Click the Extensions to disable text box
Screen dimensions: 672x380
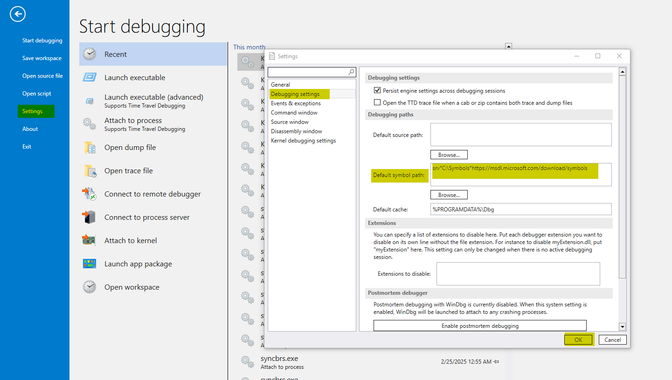(x=518, y=273)
